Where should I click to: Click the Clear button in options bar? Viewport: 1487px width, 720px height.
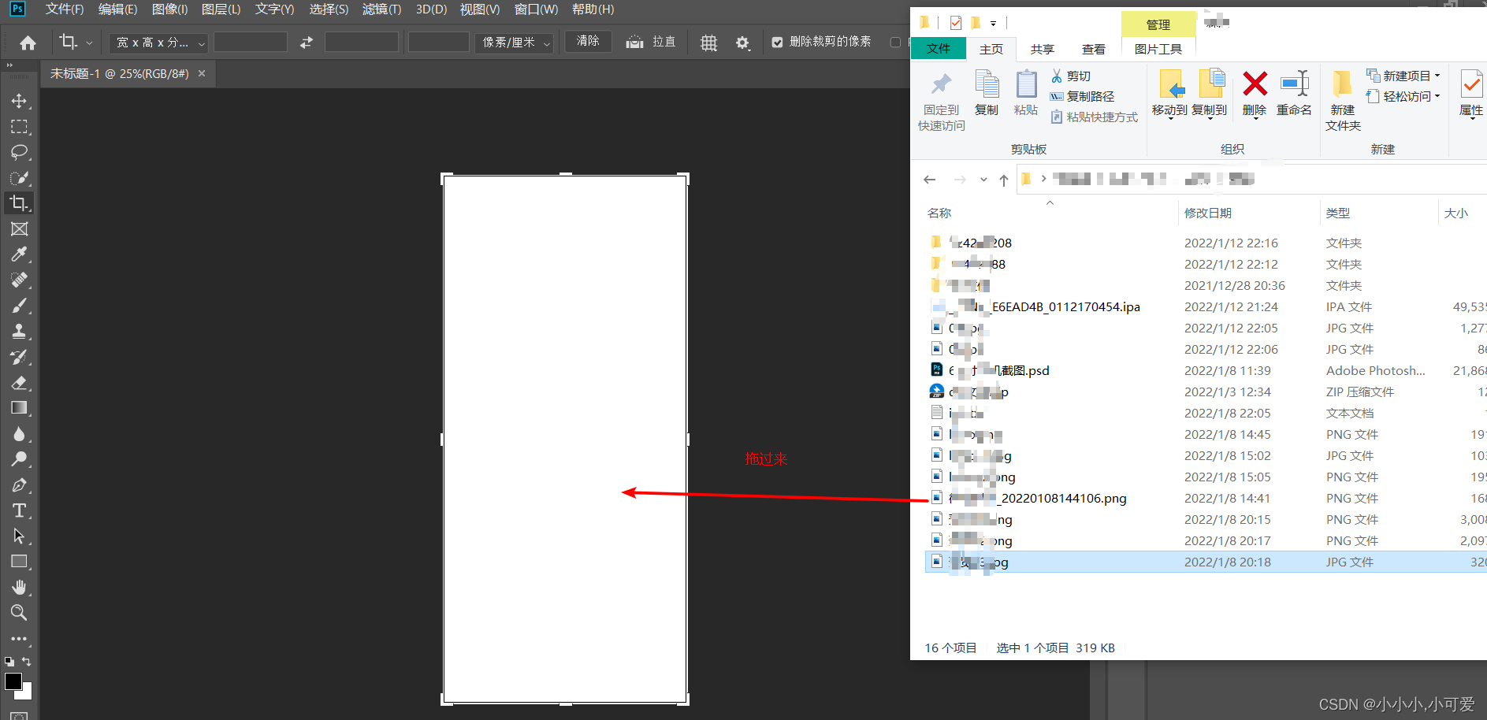tap(589, 41)
